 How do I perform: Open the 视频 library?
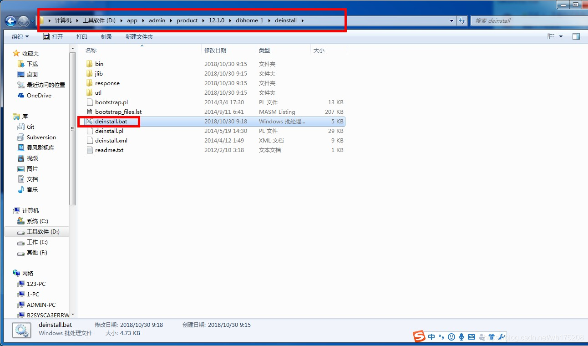(x=32, y=158)
